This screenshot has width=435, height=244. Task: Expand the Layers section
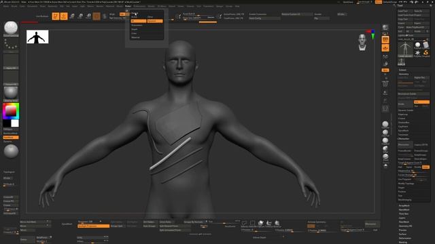pos(402,218)
